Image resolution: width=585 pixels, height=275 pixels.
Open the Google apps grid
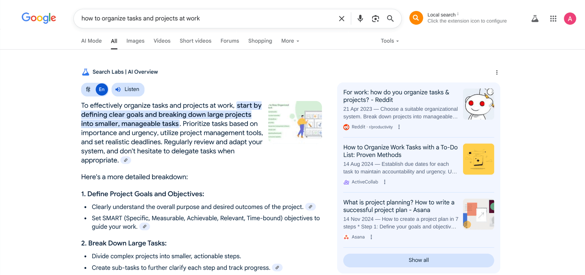pos(553,19)
